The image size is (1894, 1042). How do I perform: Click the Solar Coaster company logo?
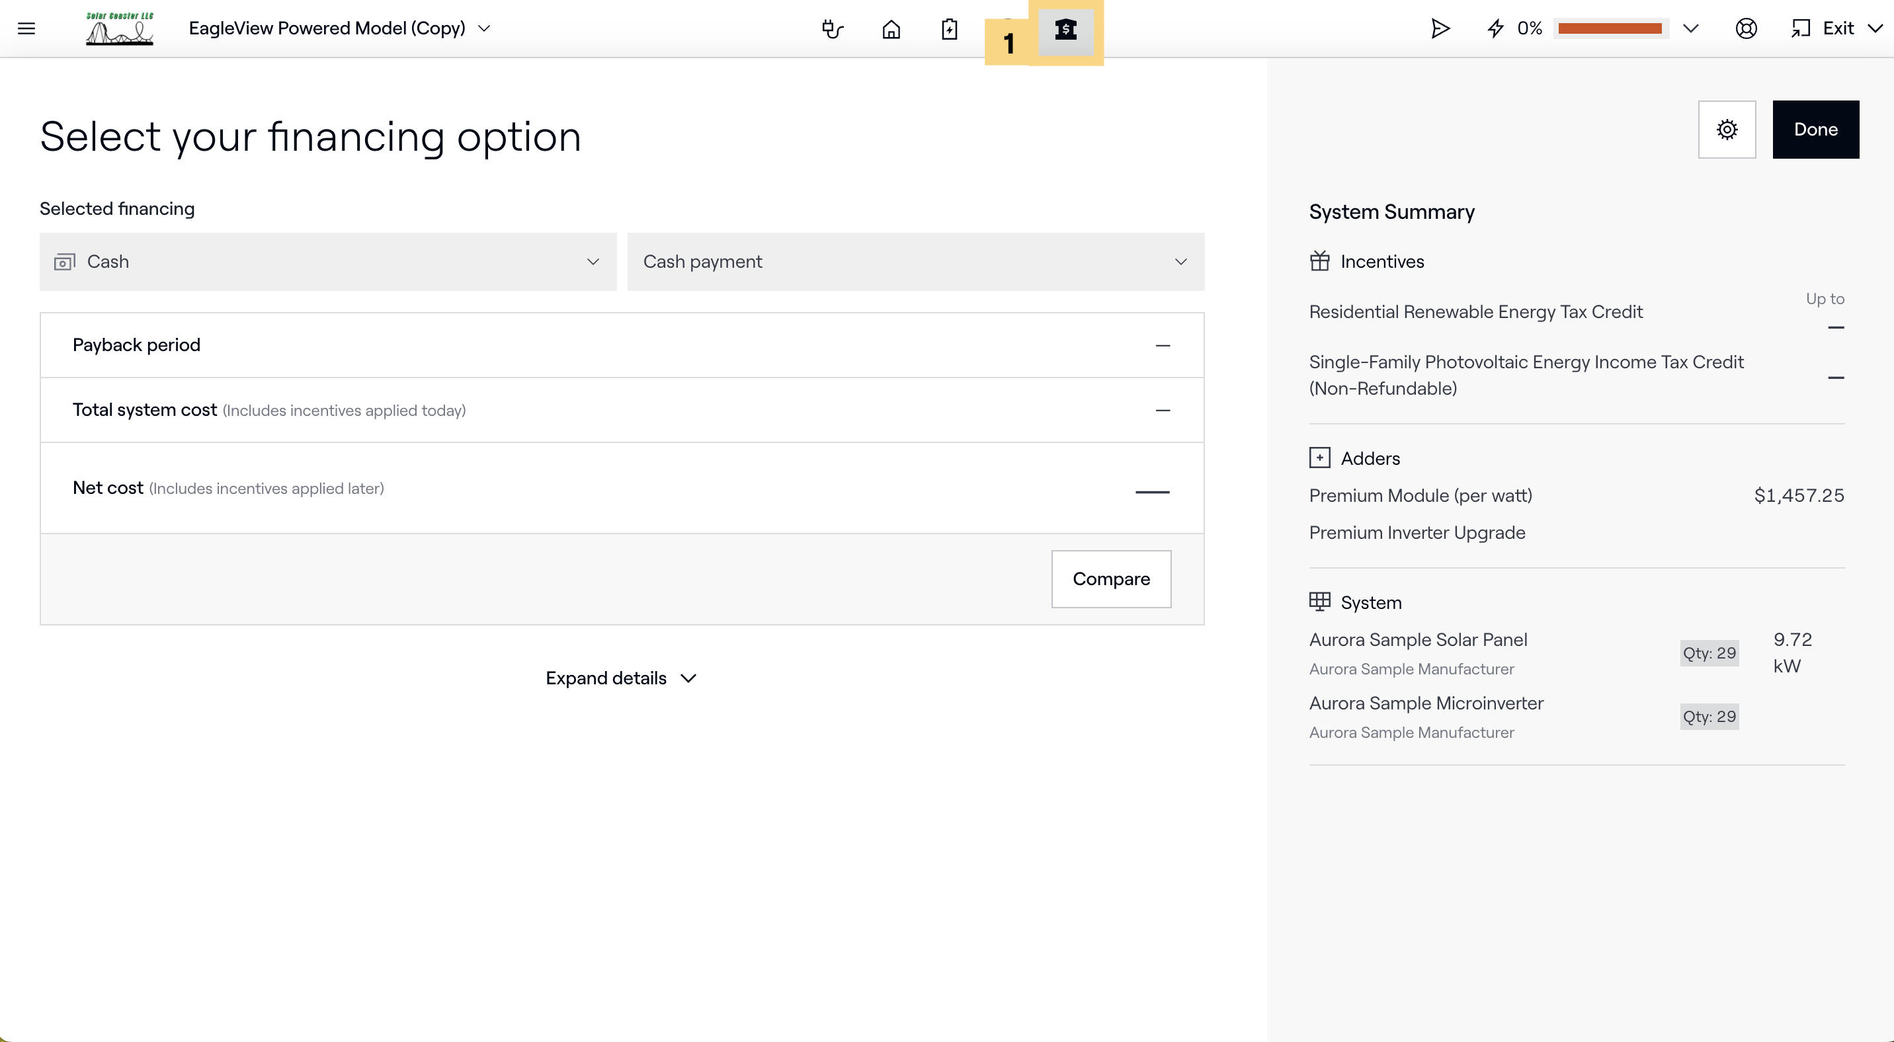tap(120, 28)
